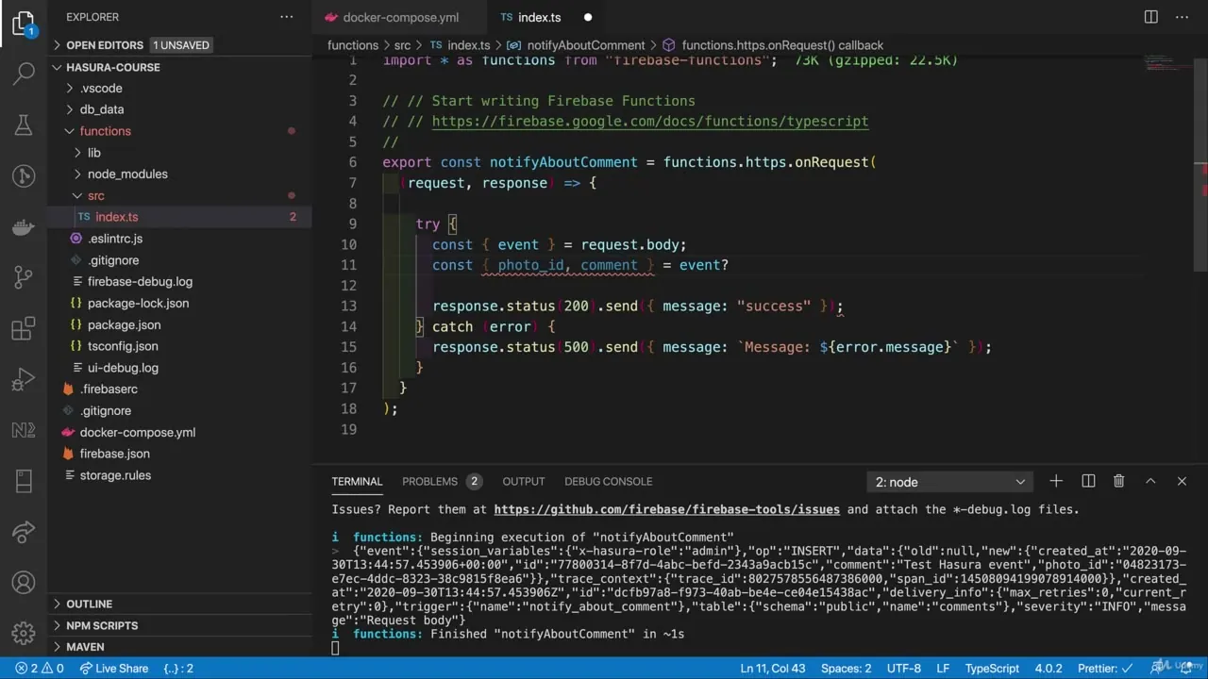Open the Live Share activity bar icon
This screenshot has width=1208, height=679.
pyautogui.click(x=24, y=532)
